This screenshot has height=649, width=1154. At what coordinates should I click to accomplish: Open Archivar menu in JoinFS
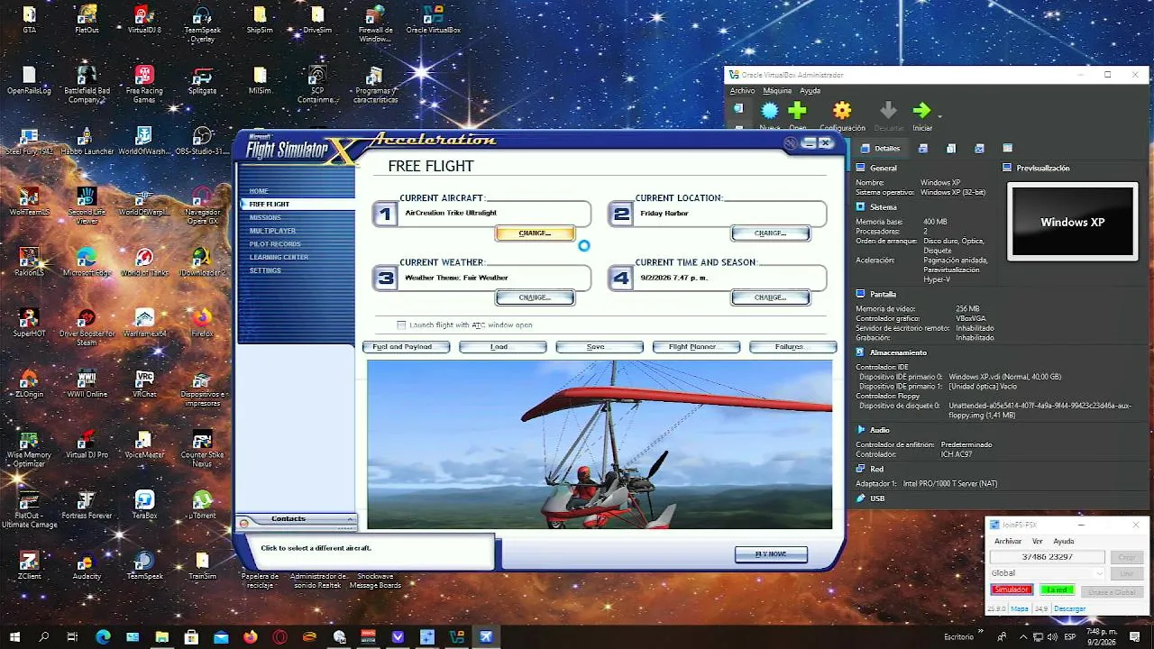pyautogui.click(x=1008, y=542)
